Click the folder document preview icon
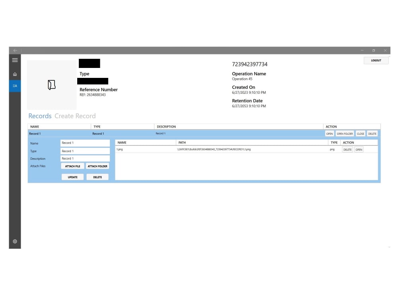Screen dimensions: 398x298 pos(51,85)
